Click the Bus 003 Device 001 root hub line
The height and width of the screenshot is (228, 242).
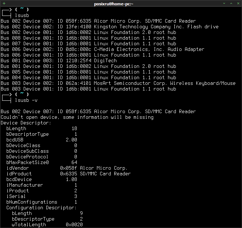[x=88, y=89]
